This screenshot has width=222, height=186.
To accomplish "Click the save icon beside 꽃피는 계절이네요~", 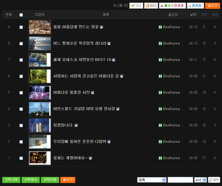I will [x=90, y=158].
